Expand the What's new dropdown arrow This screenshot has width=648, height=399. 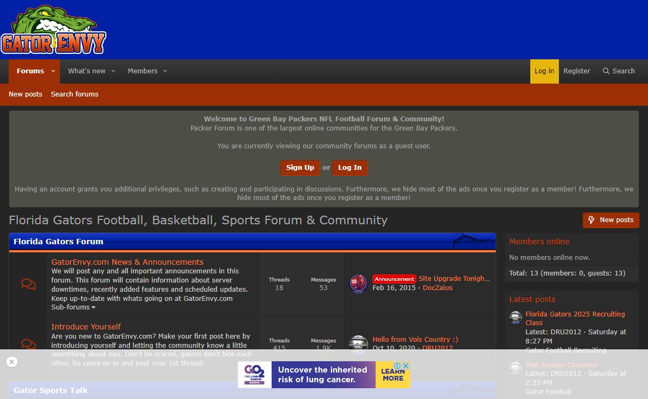click(x=113, y=71)
